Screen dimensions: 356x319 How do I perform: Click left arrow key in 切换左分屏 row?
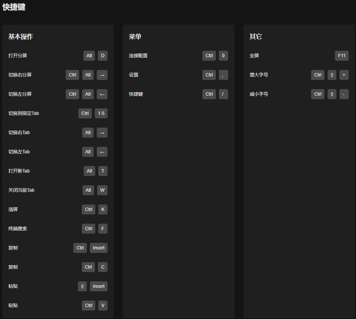(x=102, y=94)
